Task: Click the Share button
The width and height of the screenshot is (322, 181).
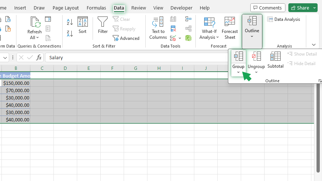Action: pos(300,8)
